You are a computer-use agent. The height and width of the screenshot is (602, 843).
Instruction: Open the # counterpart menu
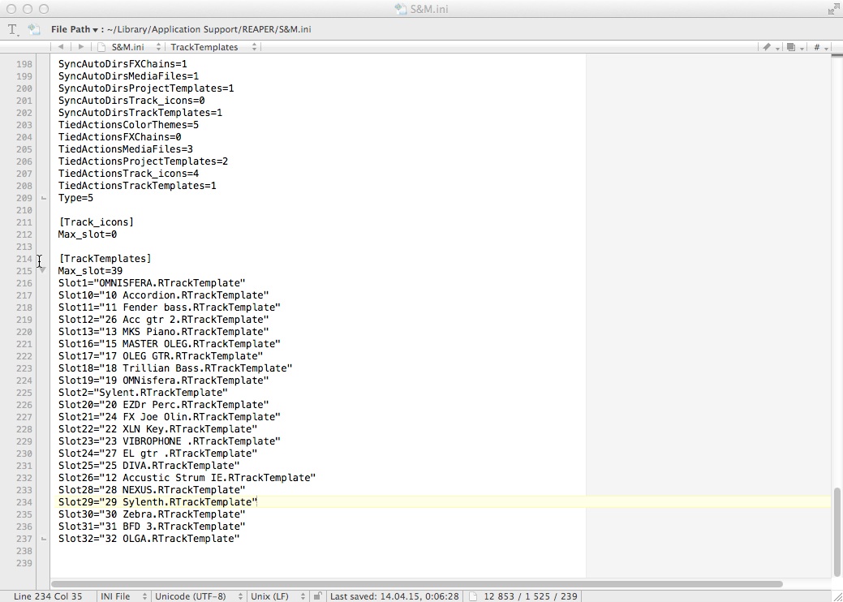click(820, 47)
